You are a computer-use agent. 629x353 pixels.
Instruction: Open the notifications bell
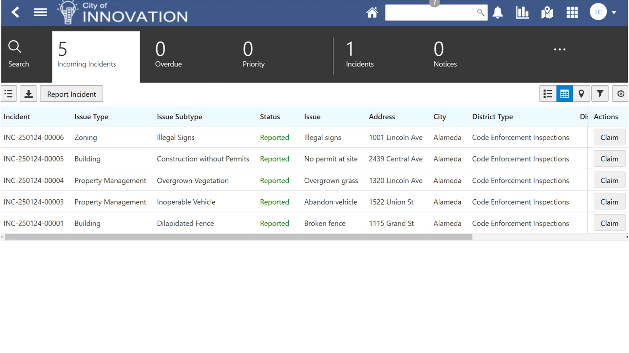coord(498,12)
